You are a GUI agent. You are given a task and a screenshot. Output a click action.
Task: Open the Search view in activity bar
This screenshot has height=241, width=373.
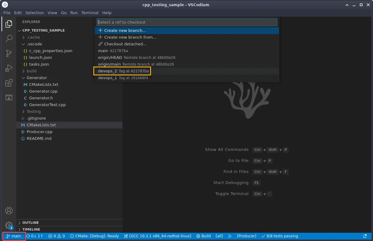[9, 38]
